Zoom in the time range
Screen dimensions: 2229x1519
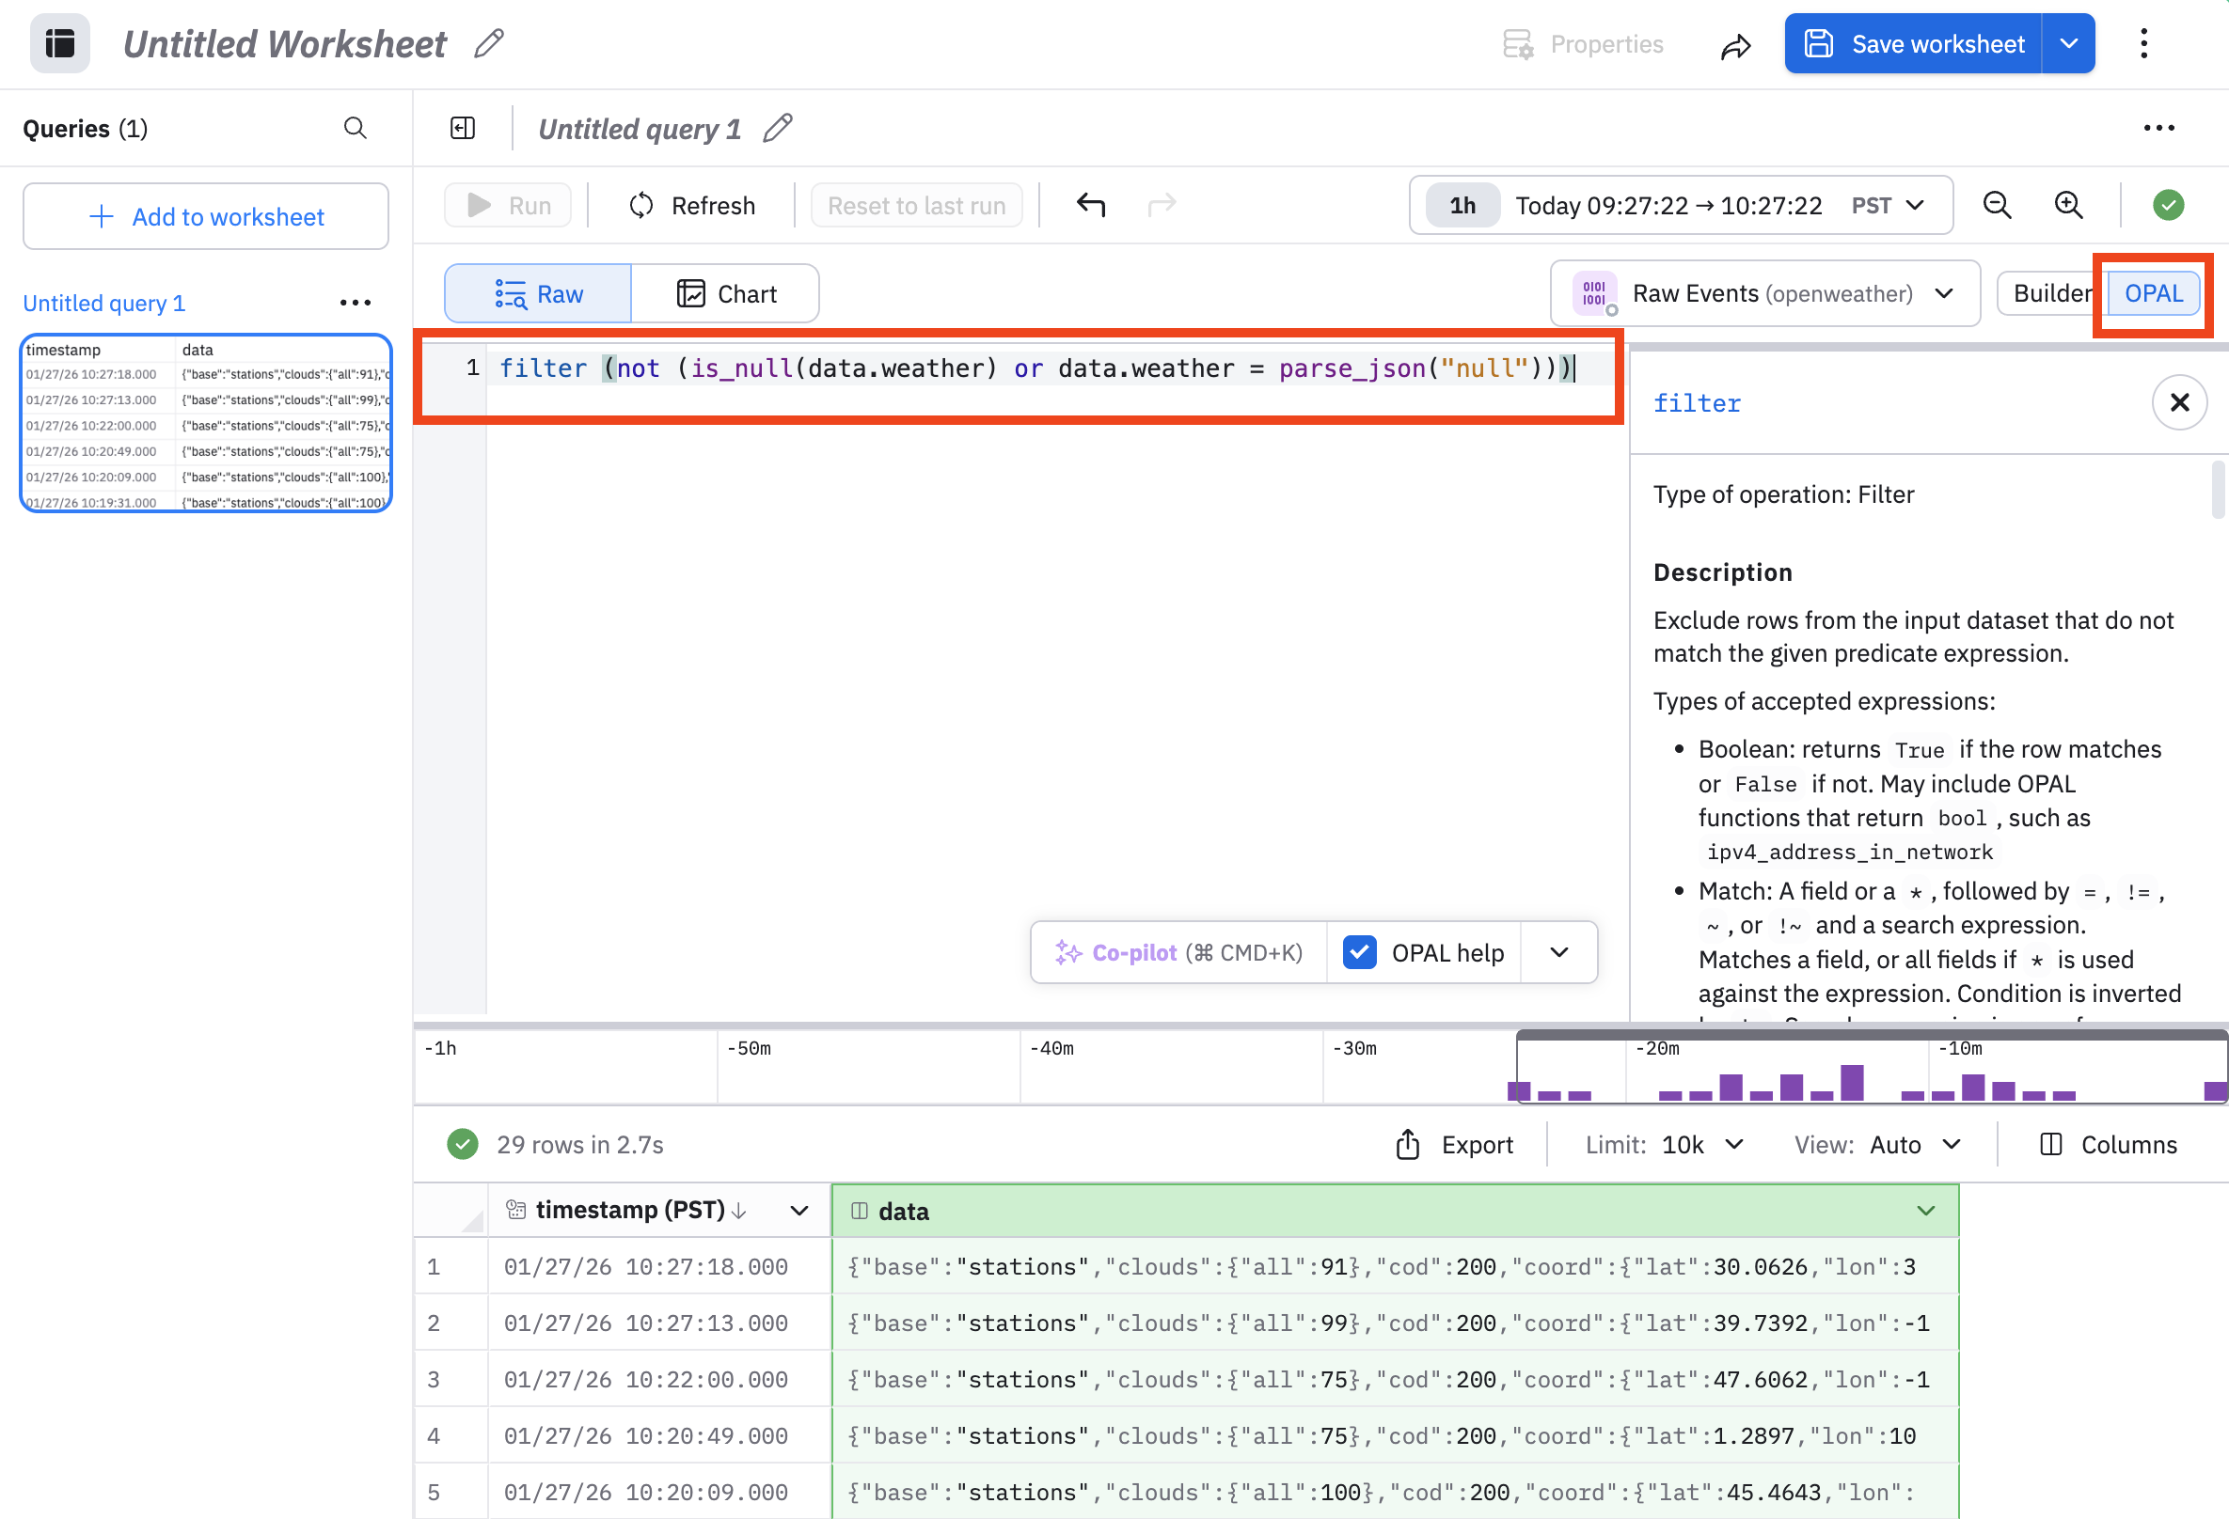2068,205
